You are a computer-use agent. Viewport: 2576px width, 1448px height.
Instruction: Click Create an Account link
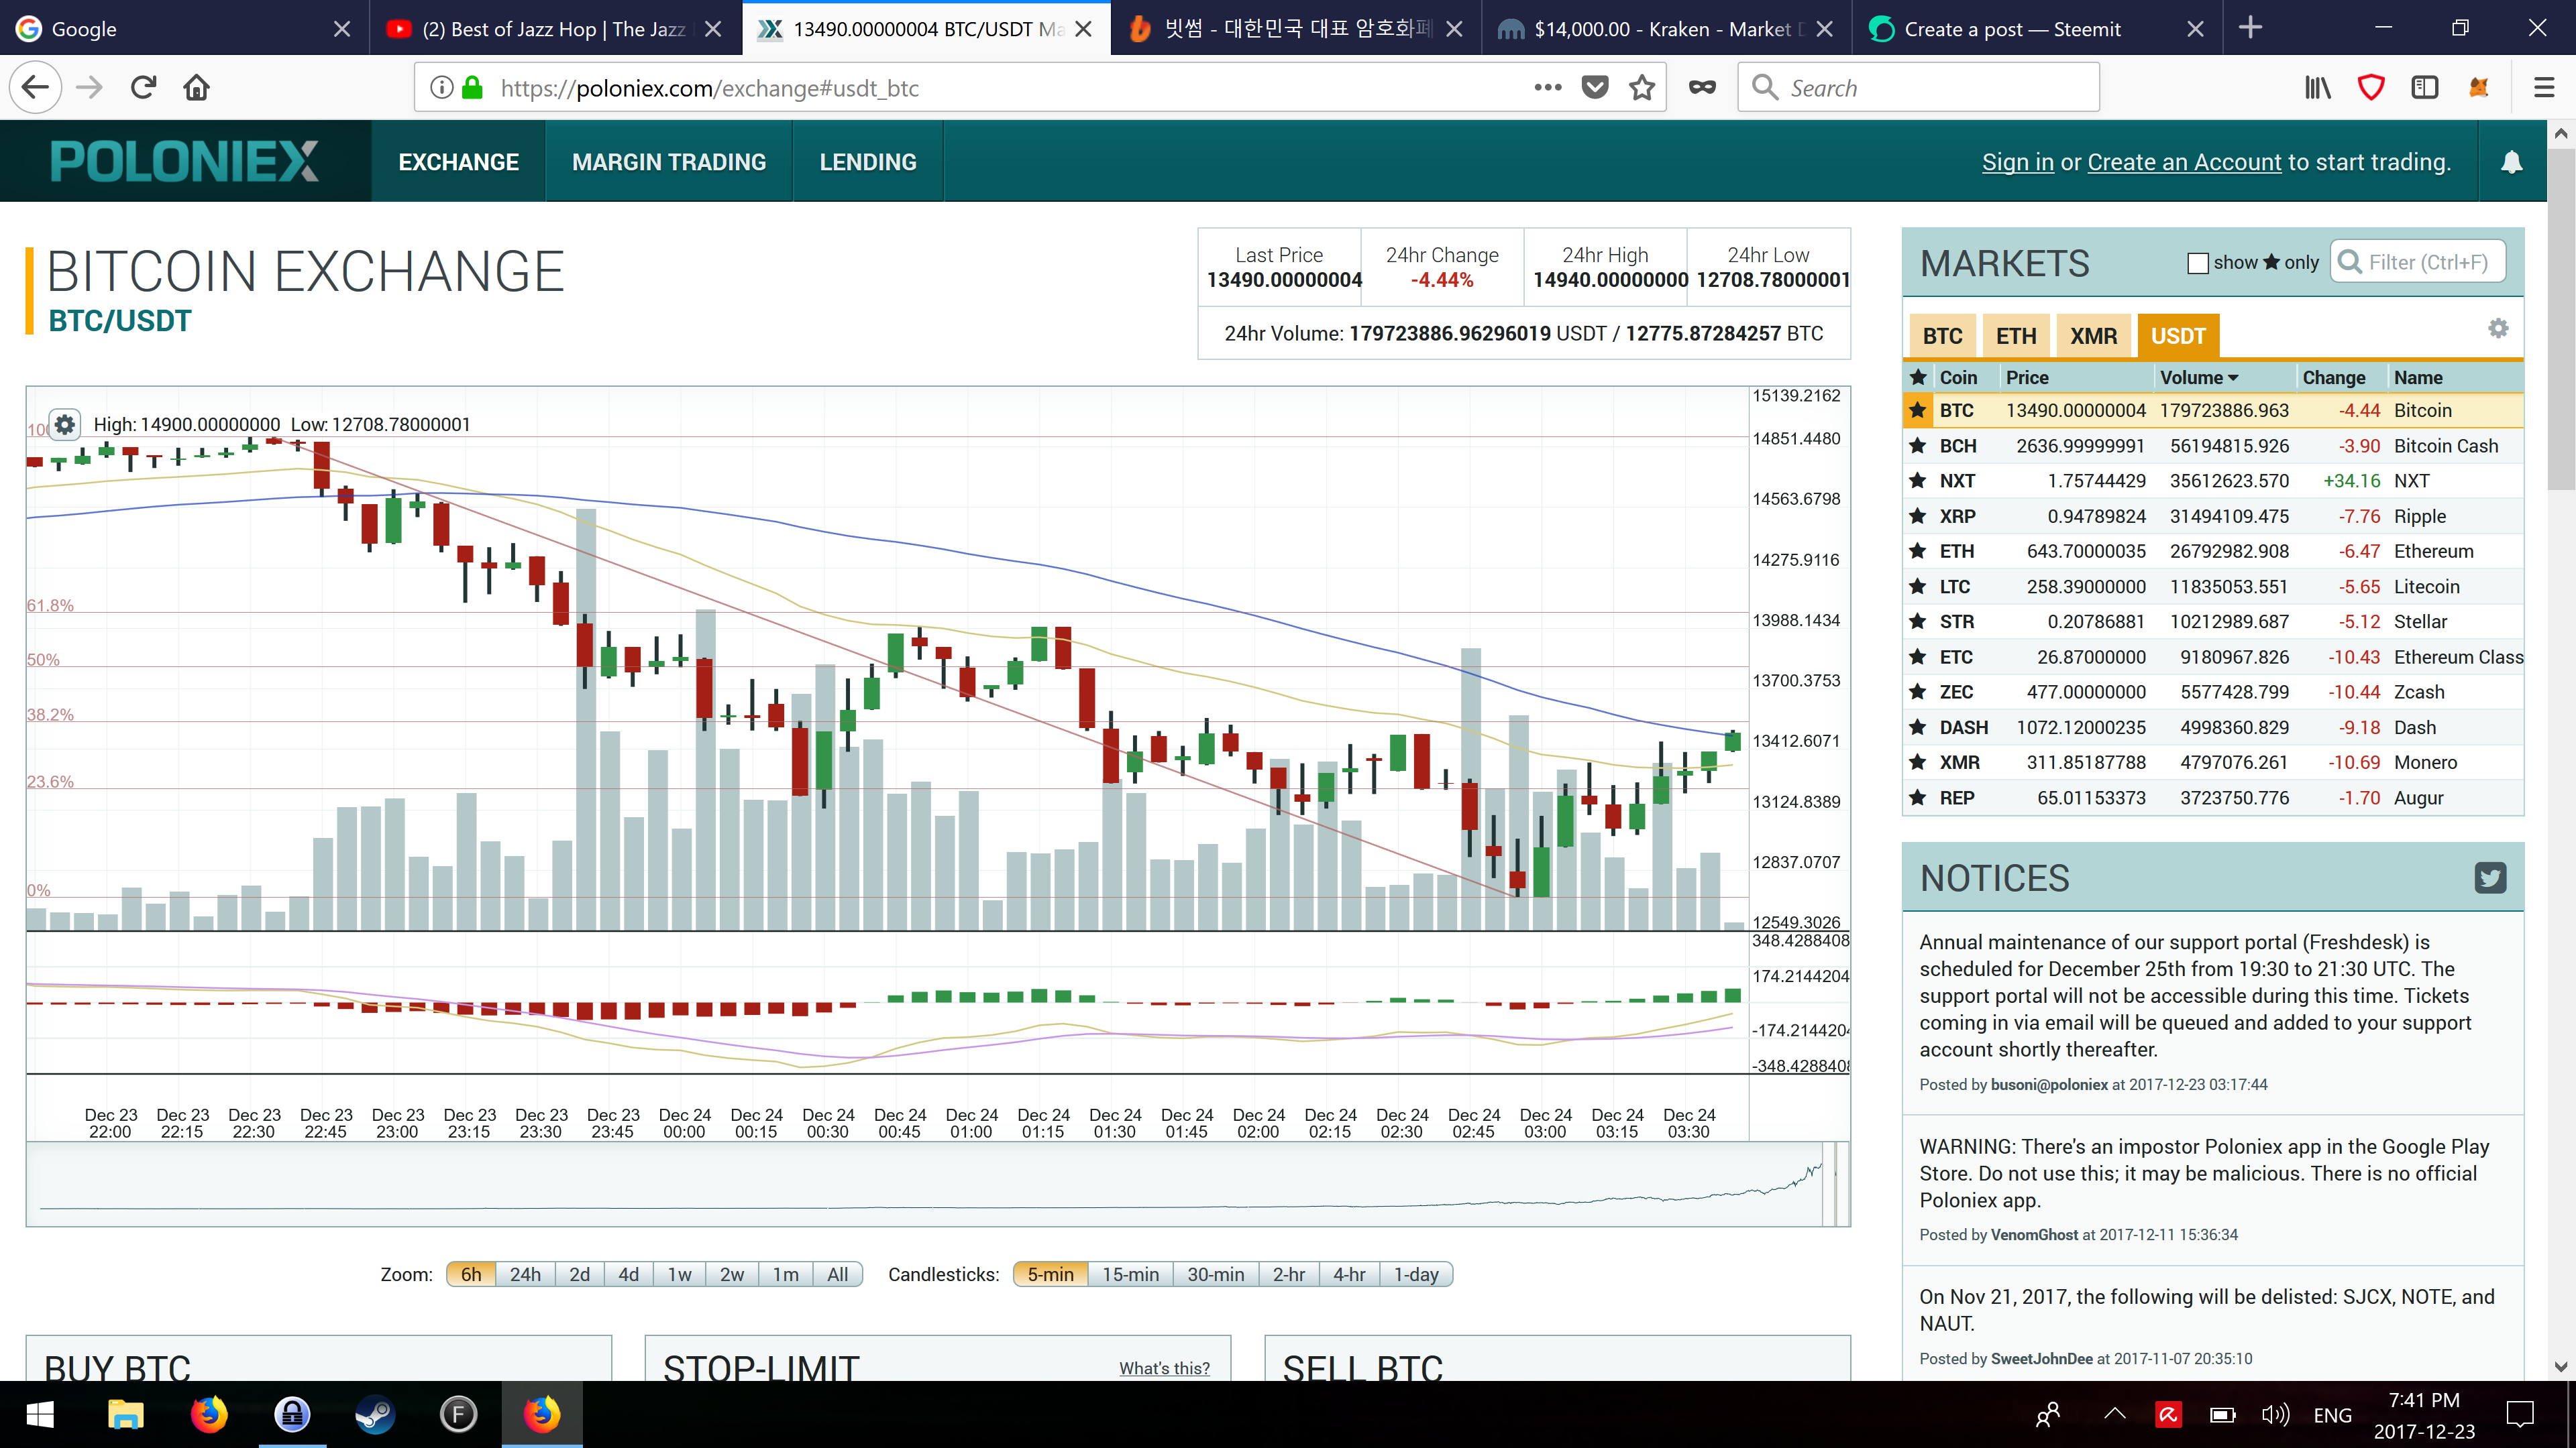click(x=2184, y=162)
